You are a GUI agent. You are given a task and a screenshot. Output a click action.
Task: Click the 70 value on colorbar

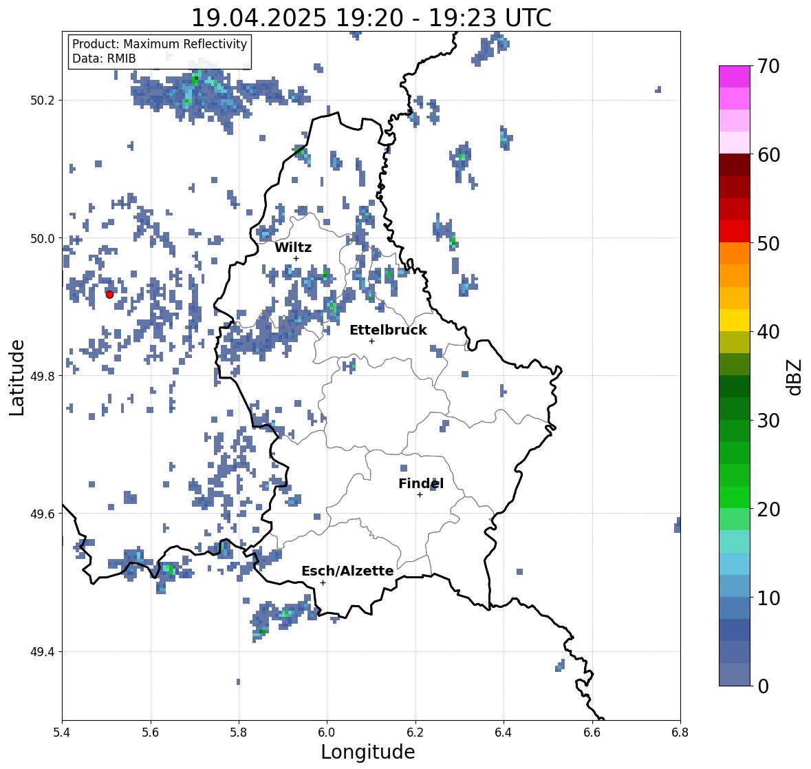click(768, 66)
